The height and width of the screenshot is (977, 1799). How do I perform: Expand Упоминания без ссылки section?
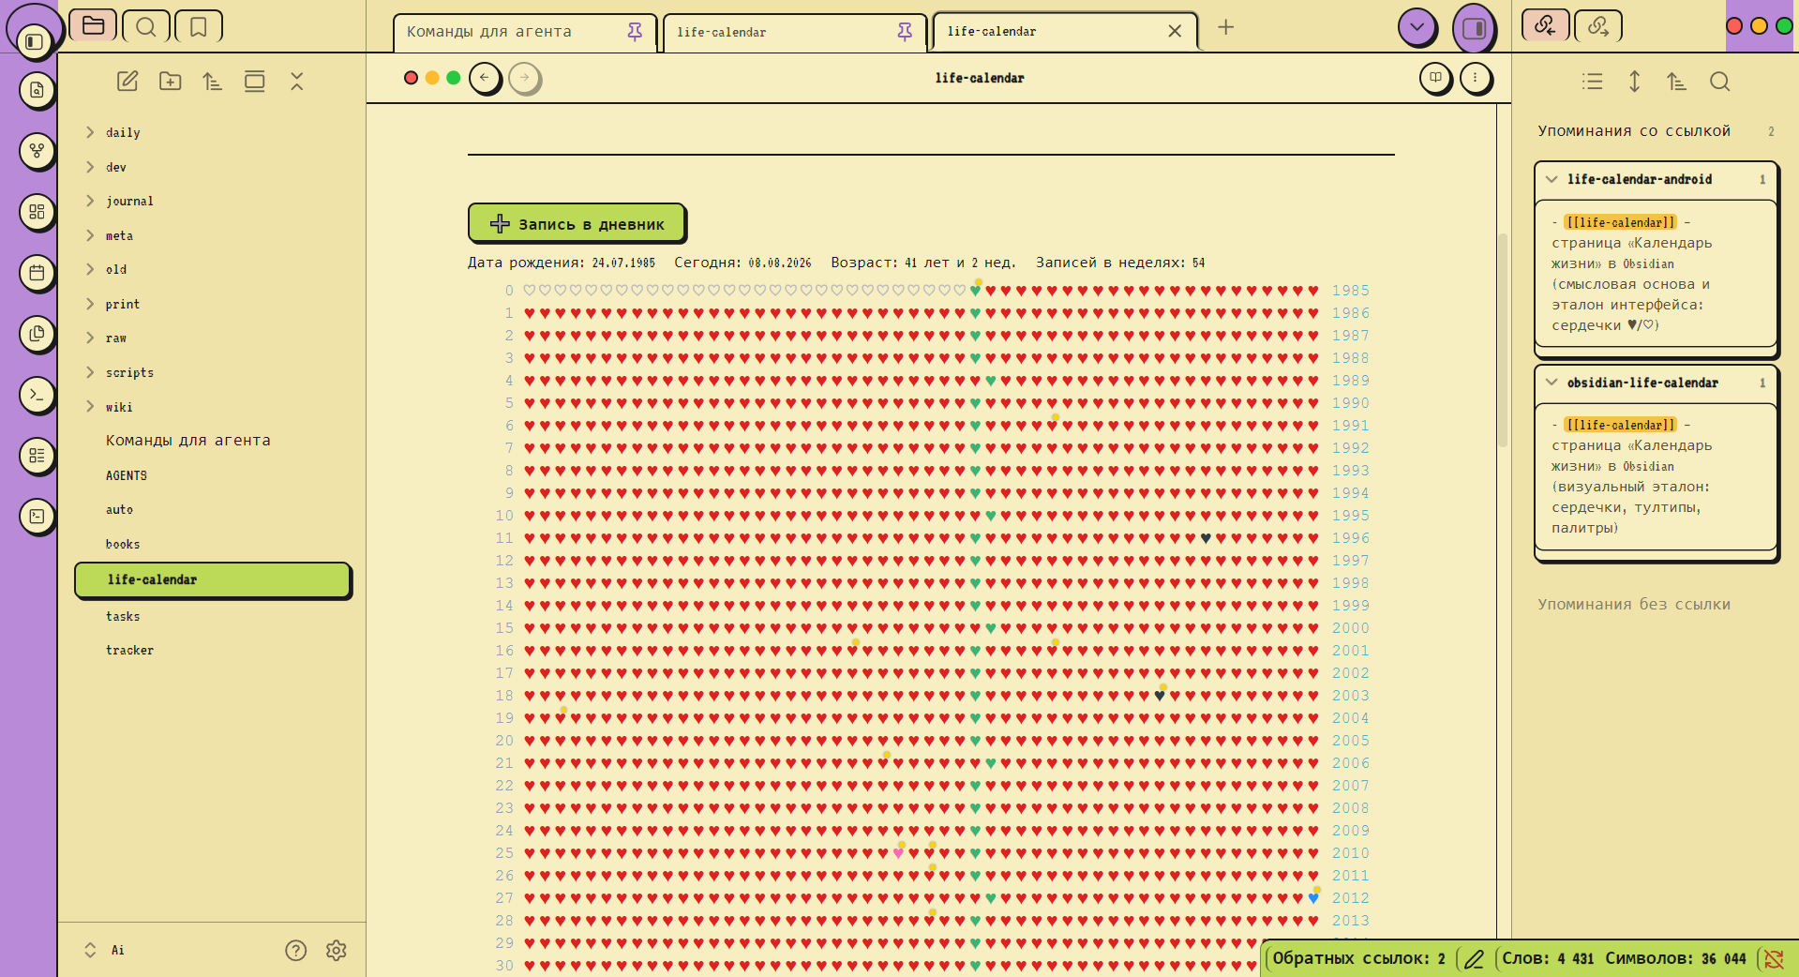(1634, 605)
